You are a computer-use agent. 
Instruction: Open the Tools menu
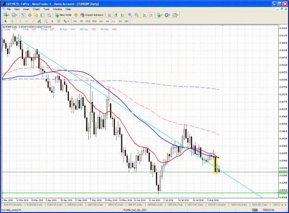point(46,9)
